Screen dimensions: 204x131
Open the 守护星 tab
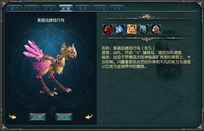(100, 8)
